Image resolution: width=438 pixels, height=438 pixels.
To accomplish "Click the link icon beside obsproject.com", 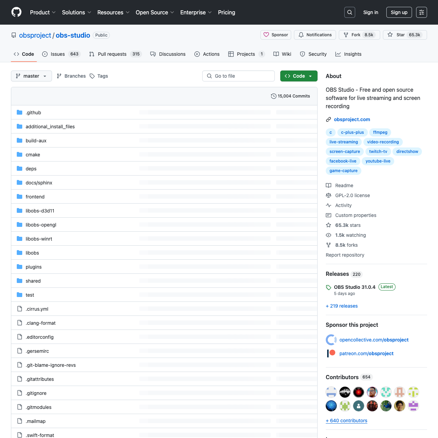I will [x=328, y=119].
